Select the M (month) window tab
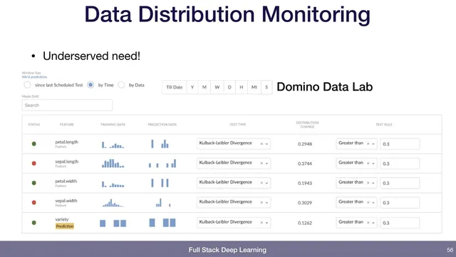 click(x=204, y=87)
